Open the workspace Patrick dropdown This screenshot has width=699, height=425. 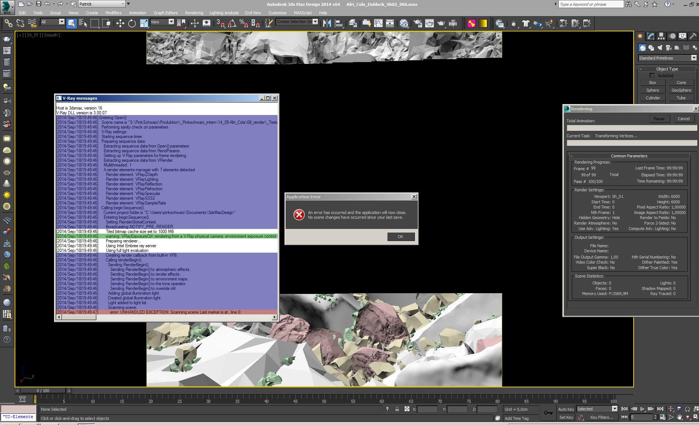click(x=102, y=4)
